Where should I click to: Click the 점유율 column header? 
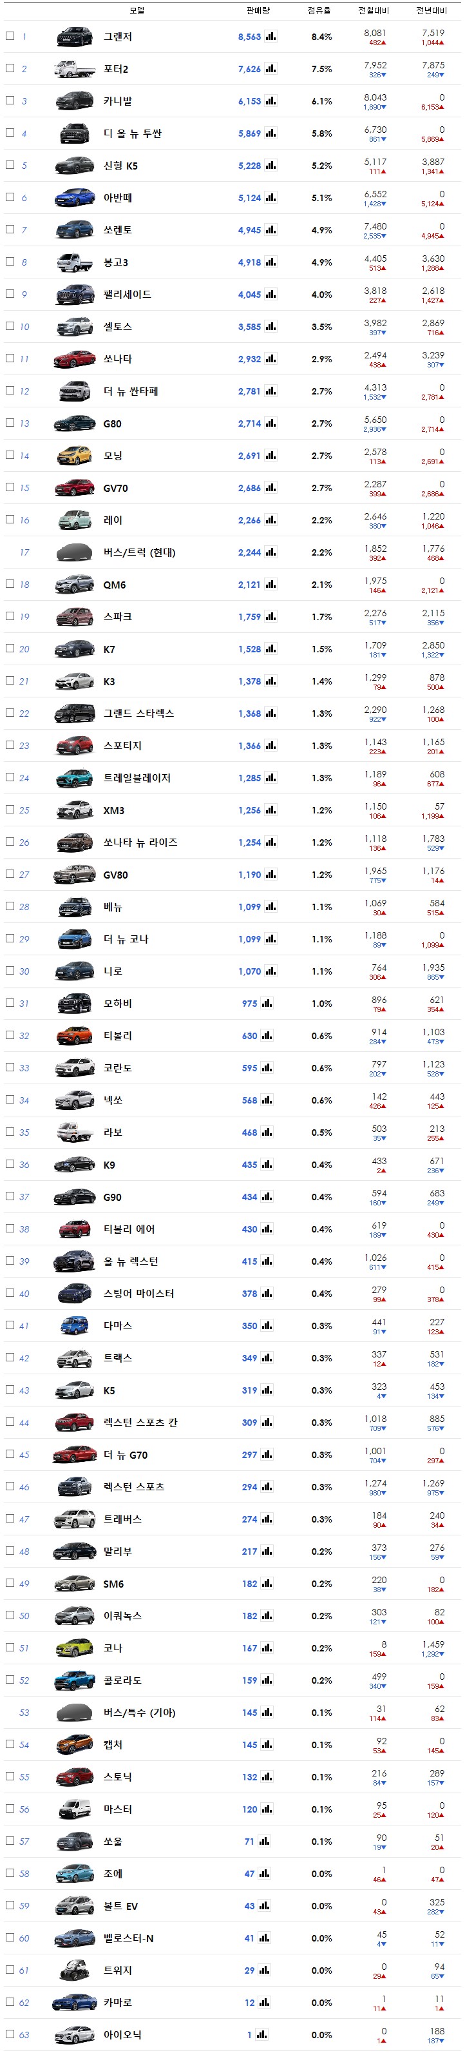(319, 10)
